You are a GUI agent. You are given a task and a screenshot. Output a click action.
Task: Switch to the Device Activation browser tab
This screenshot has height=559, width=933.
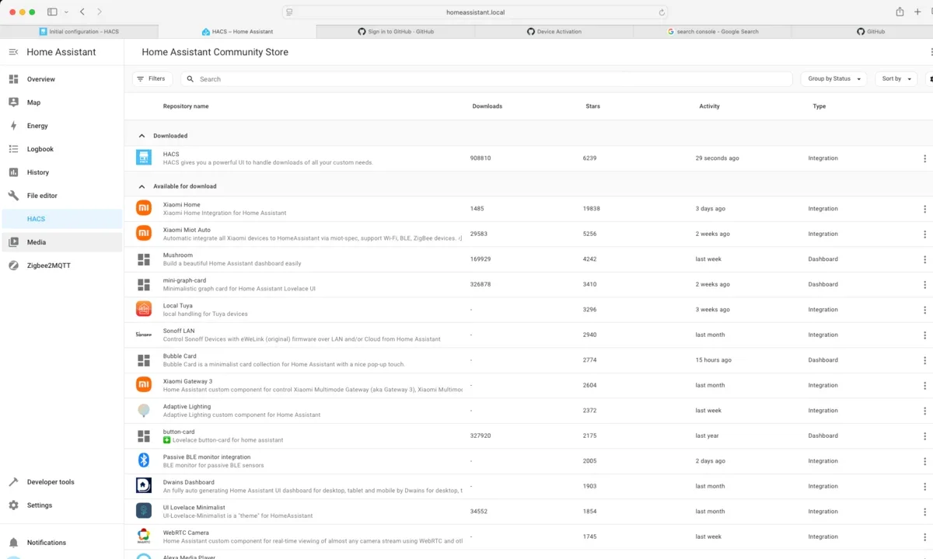[554, 32]
